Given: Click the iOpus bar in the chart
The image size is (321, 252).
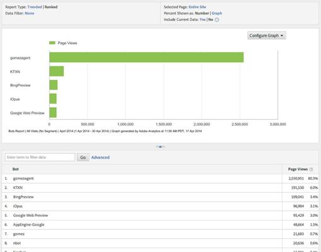Looking at the screenshot, I should (x=53, y=99).
